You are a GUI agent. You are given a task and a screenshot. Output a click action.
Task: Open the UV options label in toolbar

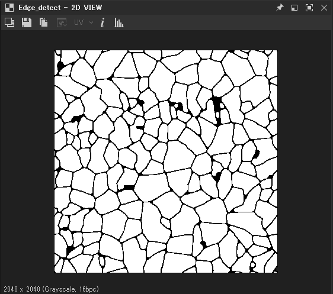pos(79,22)
